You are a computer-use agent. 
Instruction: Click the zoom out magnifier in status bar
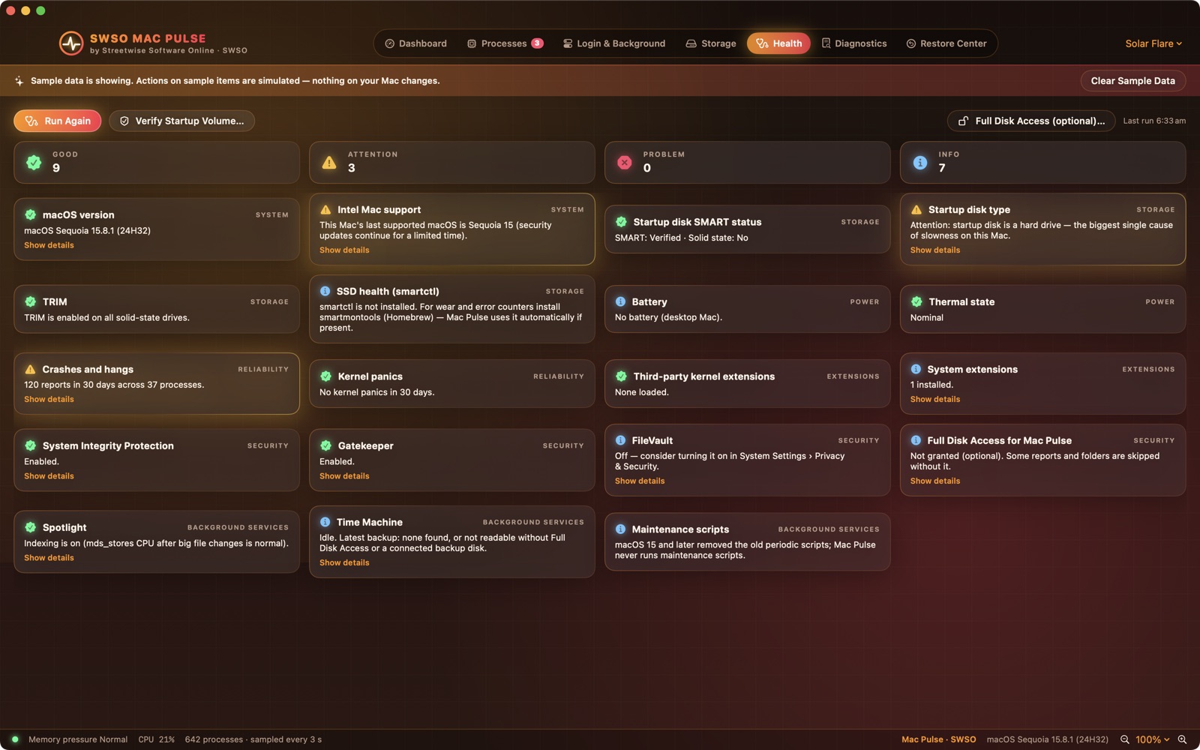[x=1124, y=739]
